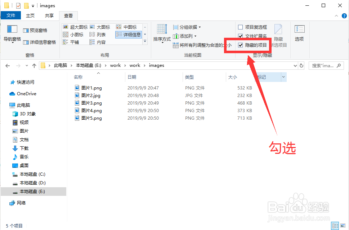Screen dimensions: 349x230
Task: Uncheck the hidden items option
Action: [241, 45]
